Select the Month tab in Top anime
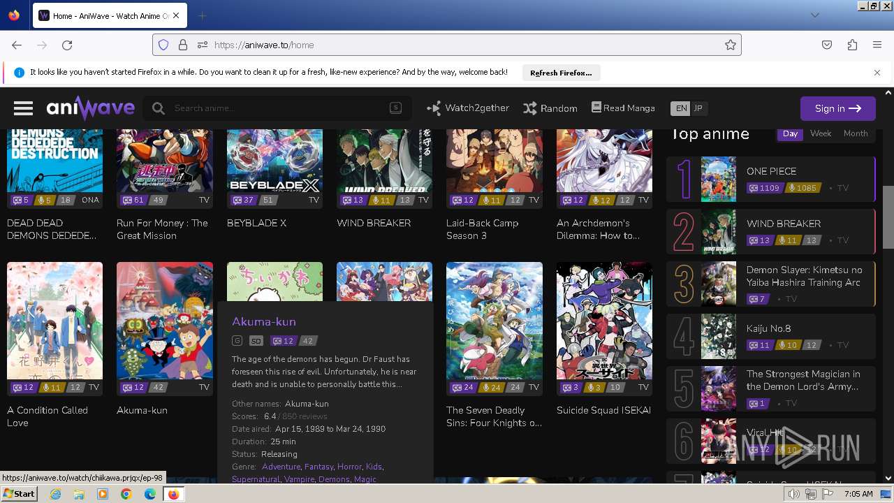Viewport: 894px width, 503px height. coord(856,133)
